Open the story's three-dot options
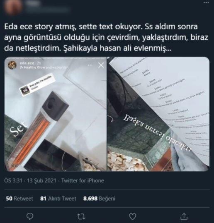This screenshot has height=223, width=214. [90, 65]
